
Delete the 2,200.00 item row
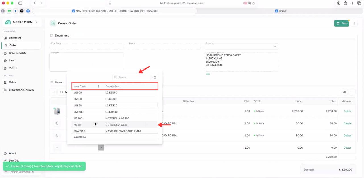tap(347, 111)
